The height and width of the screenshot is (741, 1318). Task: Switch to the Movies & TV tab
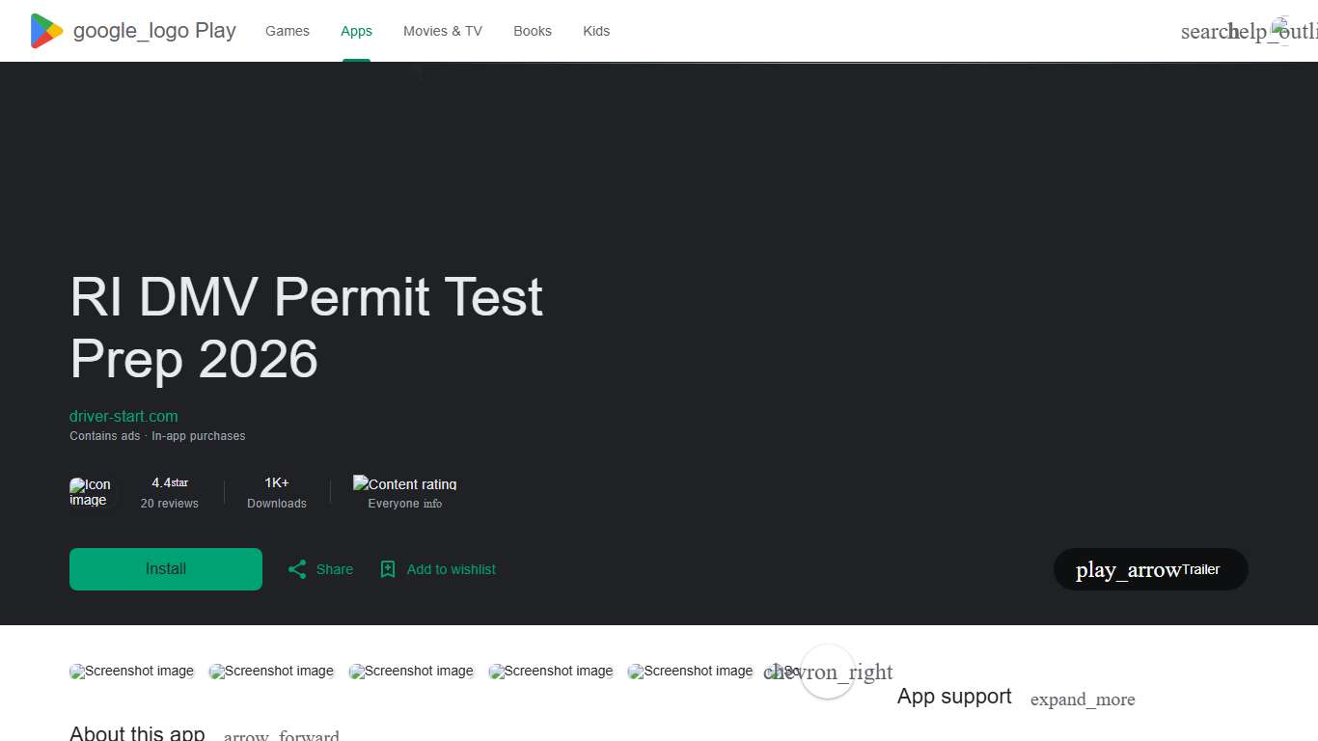point(442,31)
